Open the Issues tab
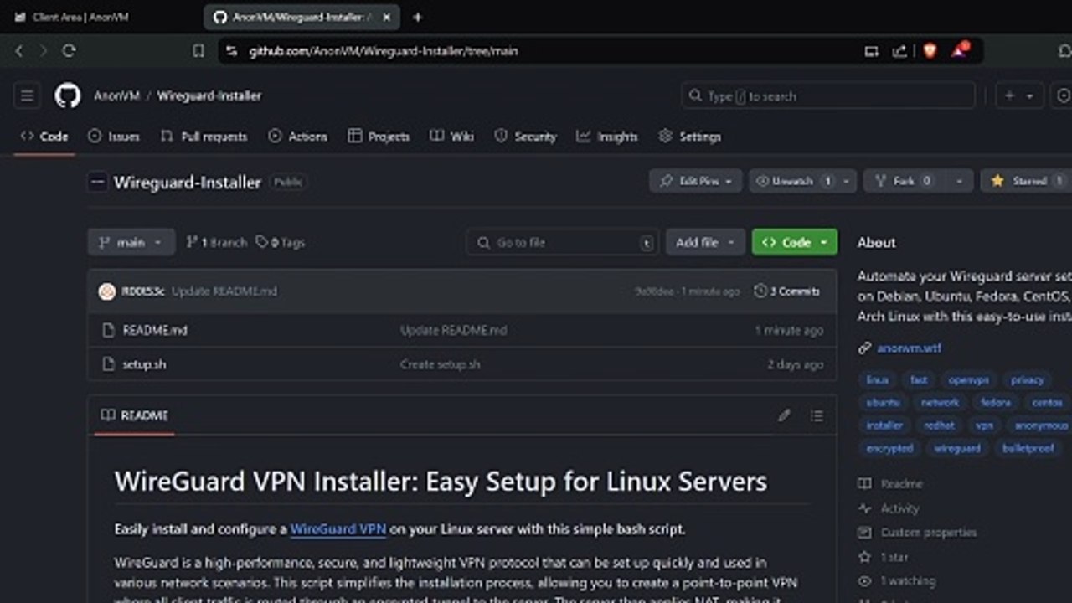The image size is (1072, 603). click(x=114, y=137)
